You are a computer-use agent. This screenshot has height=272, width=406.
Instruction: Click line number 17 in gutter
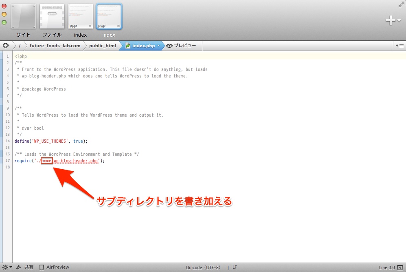7,161
